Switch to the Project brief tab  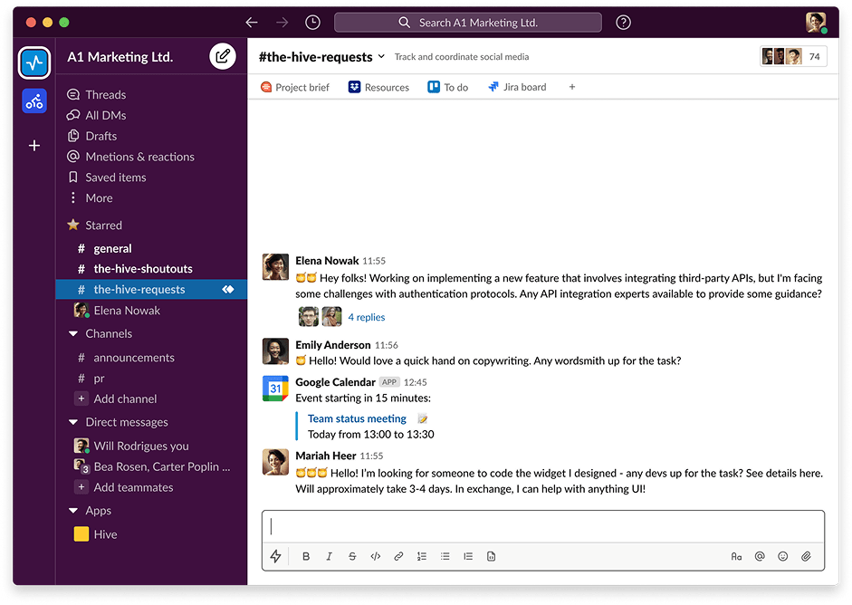click(295, 87)
